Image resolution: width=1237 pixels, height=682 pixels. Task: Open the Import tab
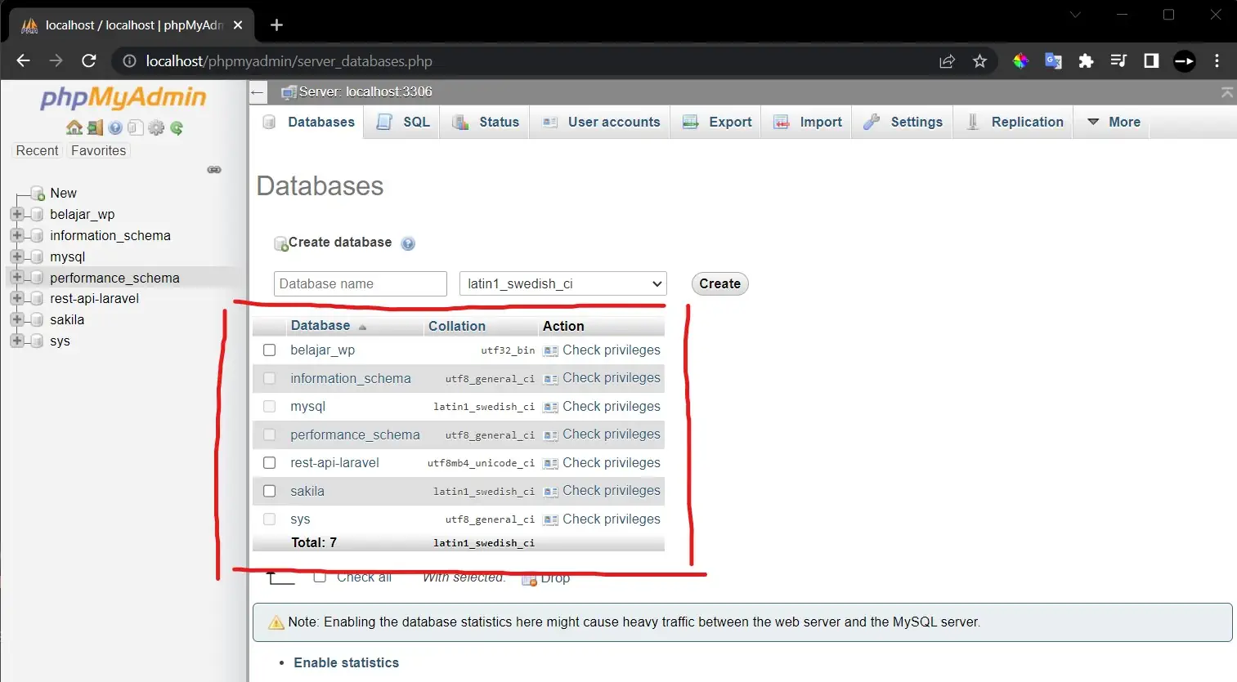(x=807, y=122)
